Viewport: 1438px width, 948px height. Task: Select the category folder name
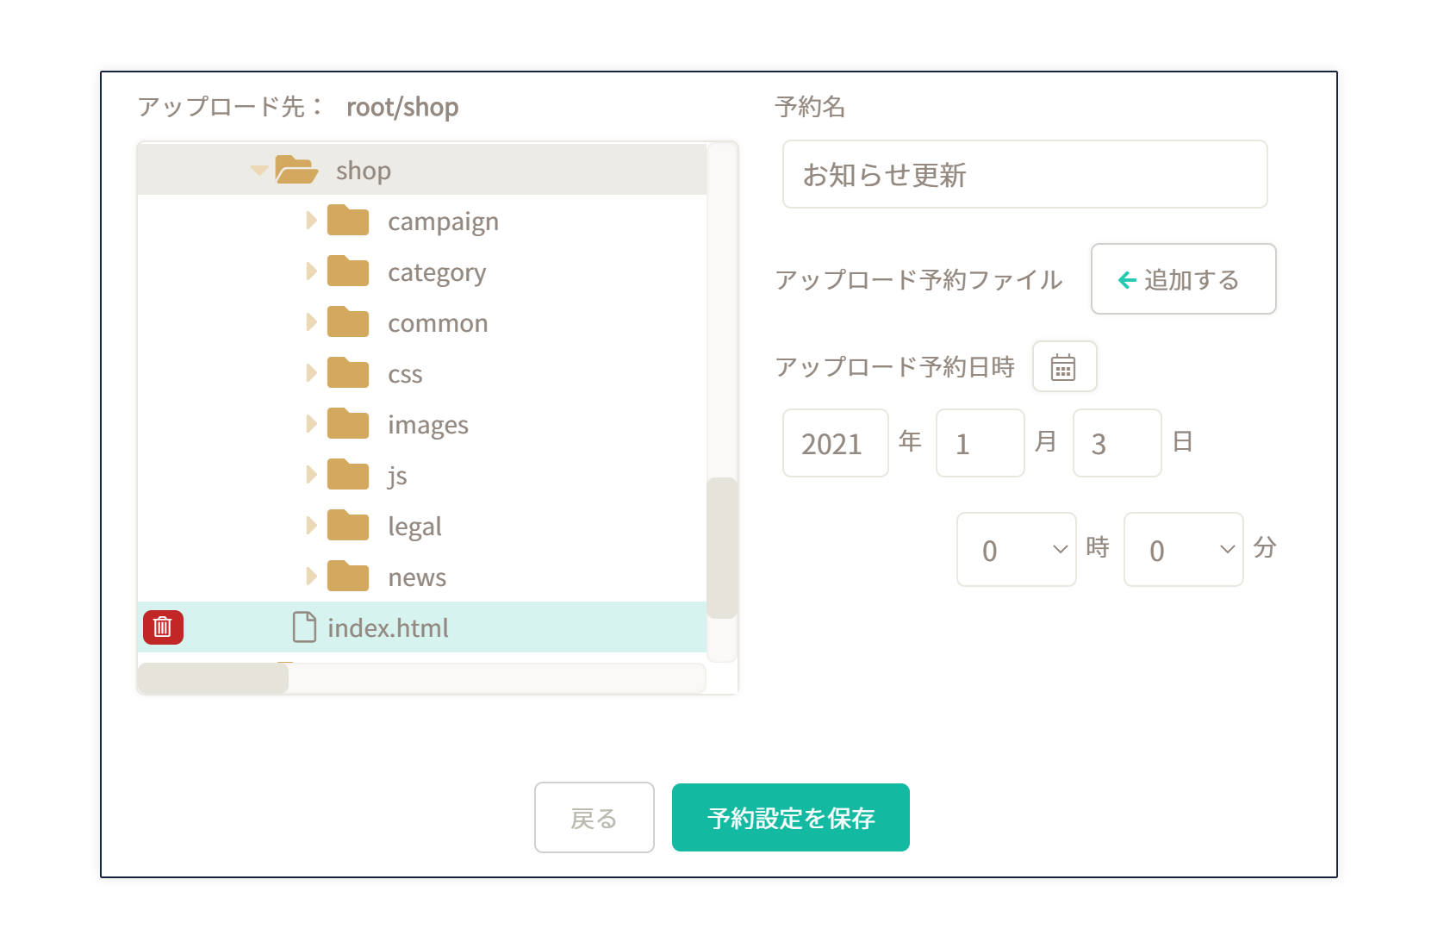click(437, 272)
